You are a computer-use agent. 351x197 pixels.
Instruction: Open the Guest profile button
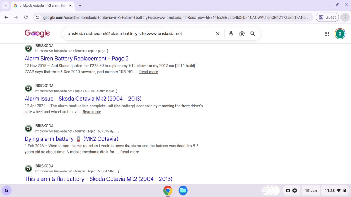point(327,17)
